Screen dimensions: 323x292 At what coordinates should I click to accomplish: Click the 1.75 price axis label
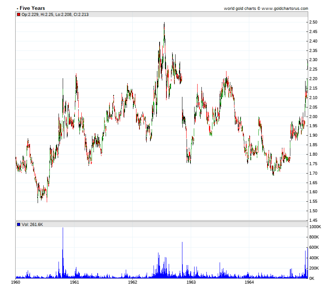tap(313, 164)
